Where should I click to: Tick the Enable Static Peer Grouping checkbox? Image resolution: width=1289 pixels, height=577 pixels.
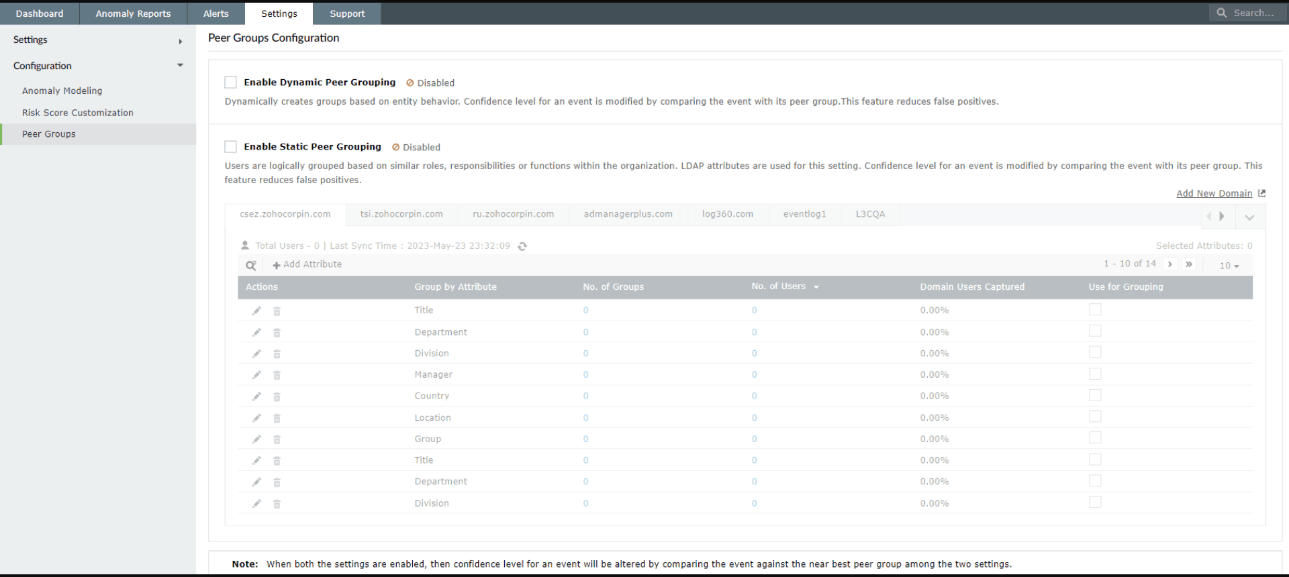point(230,147)
